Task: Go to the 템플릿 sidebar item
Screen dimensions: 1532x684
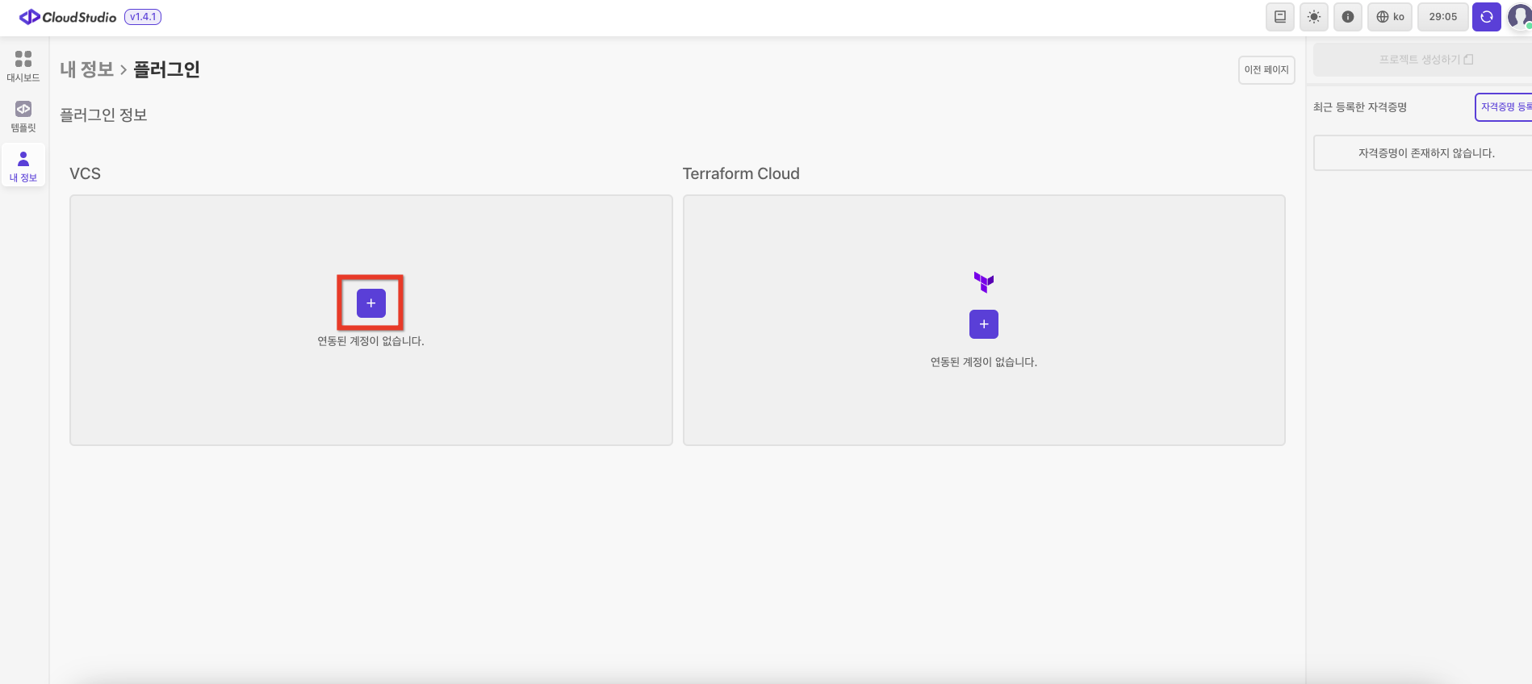Action: point(23,116)
